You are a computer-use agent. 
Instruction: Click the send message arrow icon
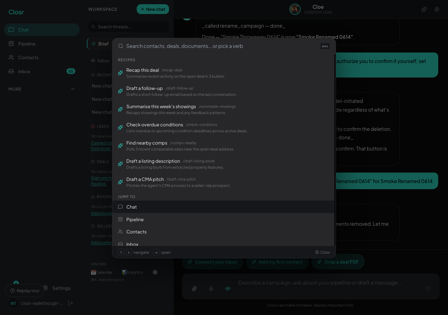tap(427, 288)
